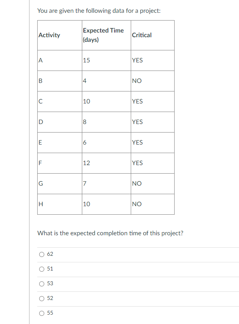Select the radio button for answer 52
This screenshot has height=324, width=239.
pyautogui.click(x=42, y=298)
